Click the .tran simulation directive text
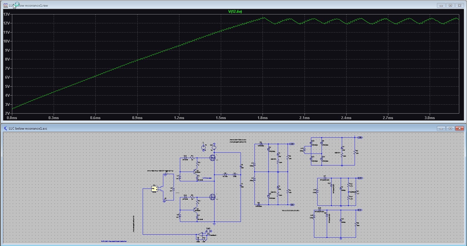The width and height of the screenshot is (467, 246). [238, 140]
